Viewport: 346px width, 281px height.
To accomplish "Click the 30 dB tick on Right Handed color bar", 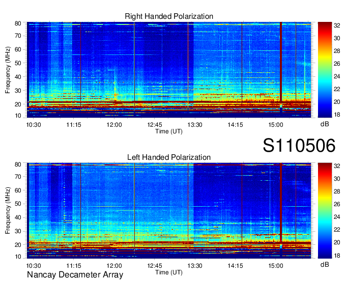I will pyautogui.click(x=337, y=38).
